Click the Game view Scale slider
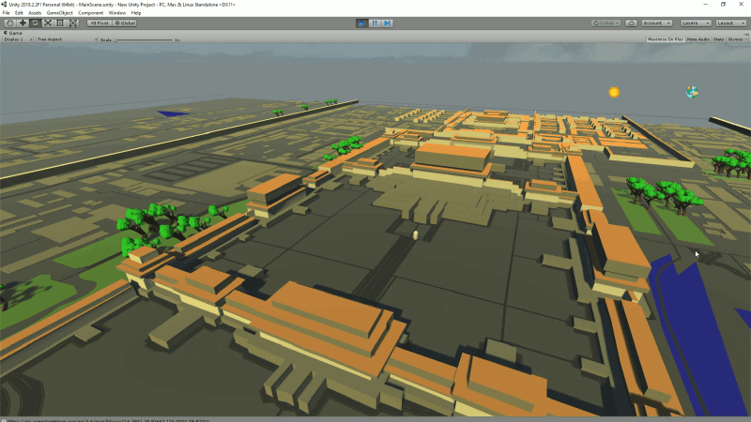 (x=144, y=39)
